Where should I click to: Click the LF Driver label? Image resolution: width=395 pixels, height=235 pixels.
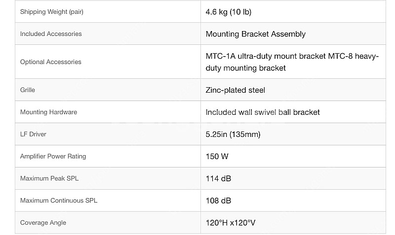coord(33,134)
